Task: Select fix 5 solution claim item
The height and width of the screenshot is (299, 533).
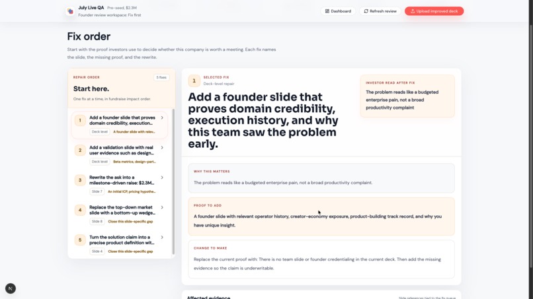Action: [x=120, y=244]
